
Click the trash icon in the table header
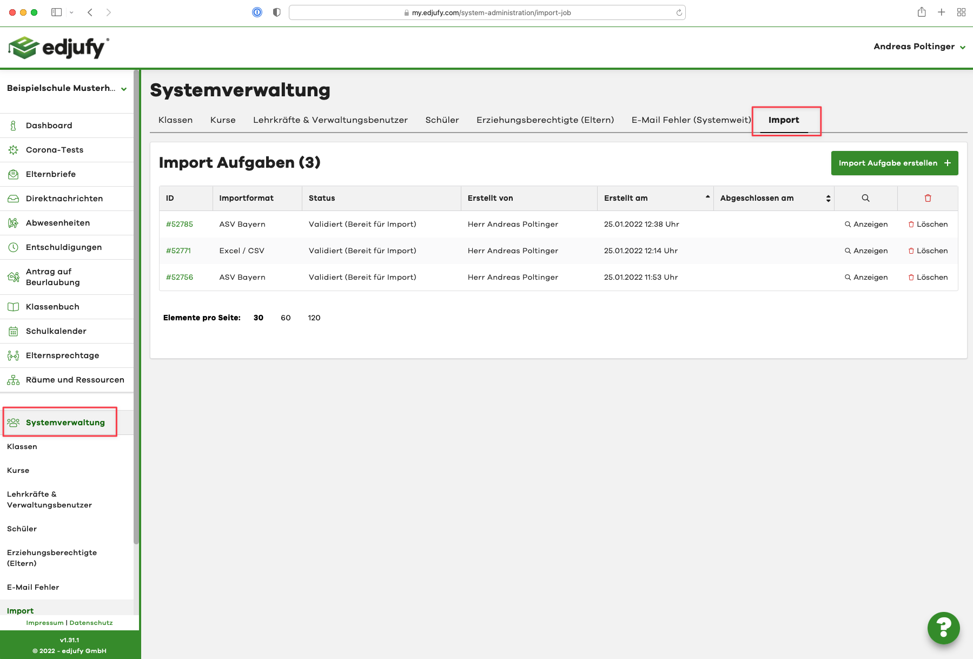pyautogui.click(x=927, y=198)
